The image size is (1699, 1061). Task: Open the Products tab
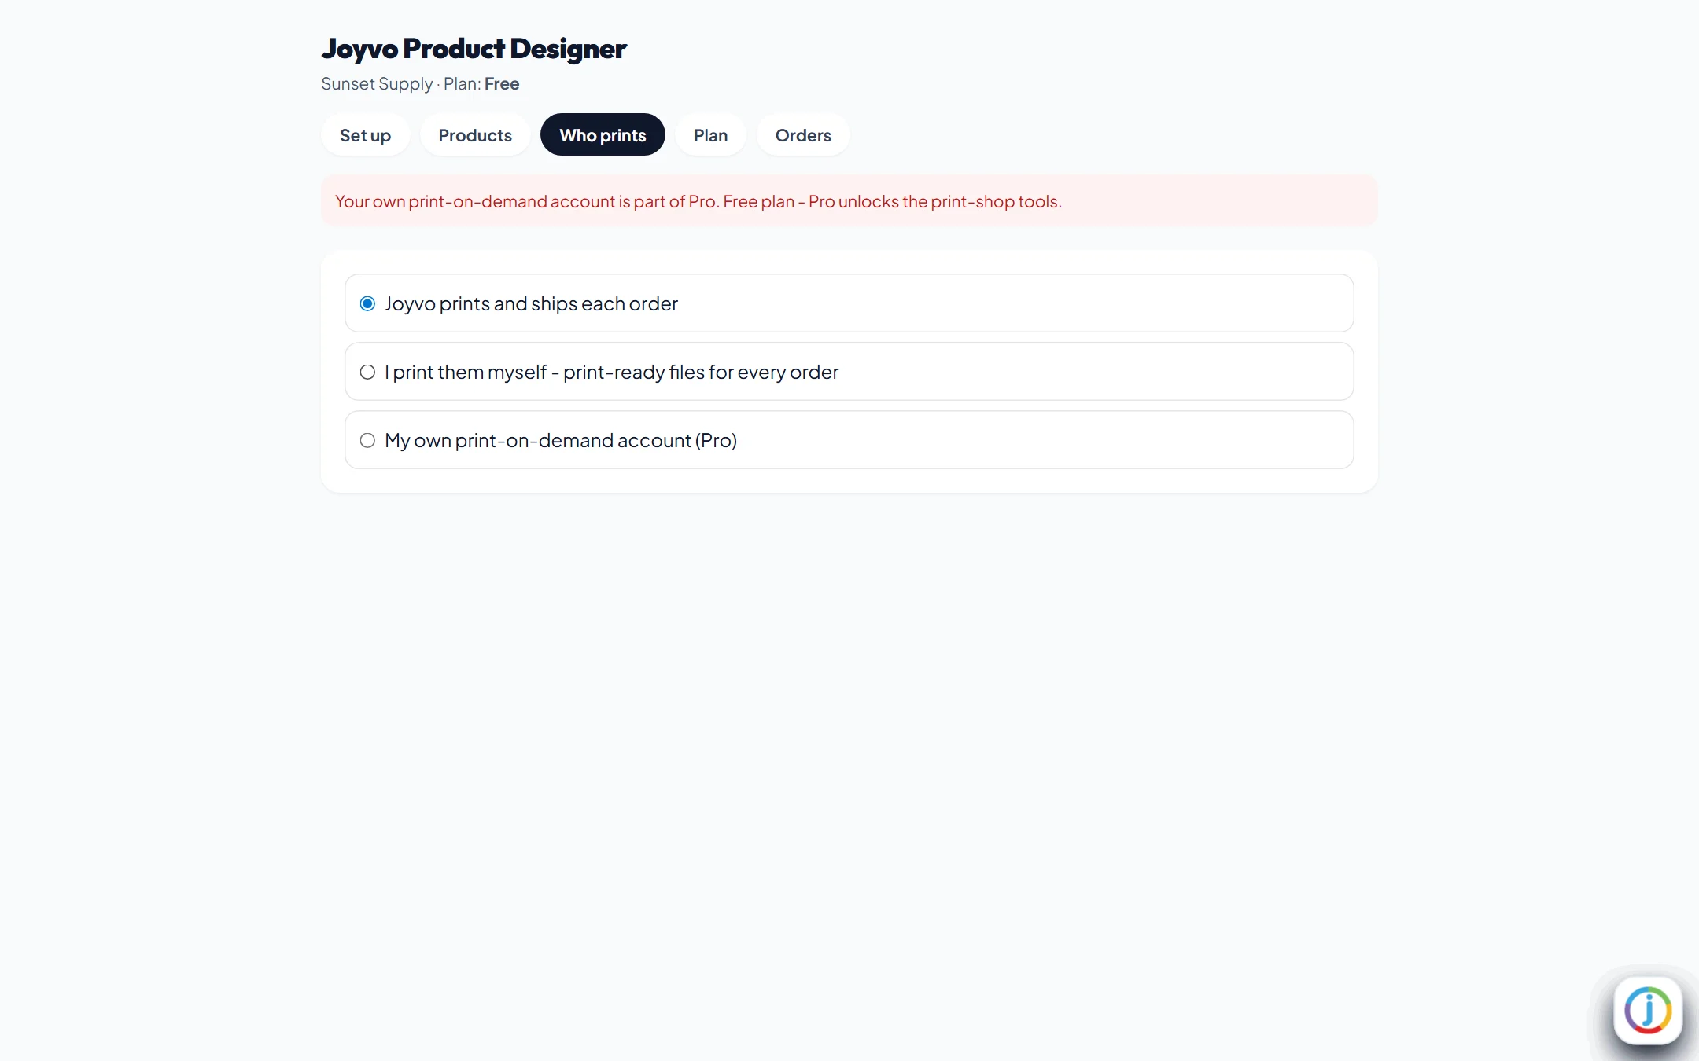coord(475,135)
